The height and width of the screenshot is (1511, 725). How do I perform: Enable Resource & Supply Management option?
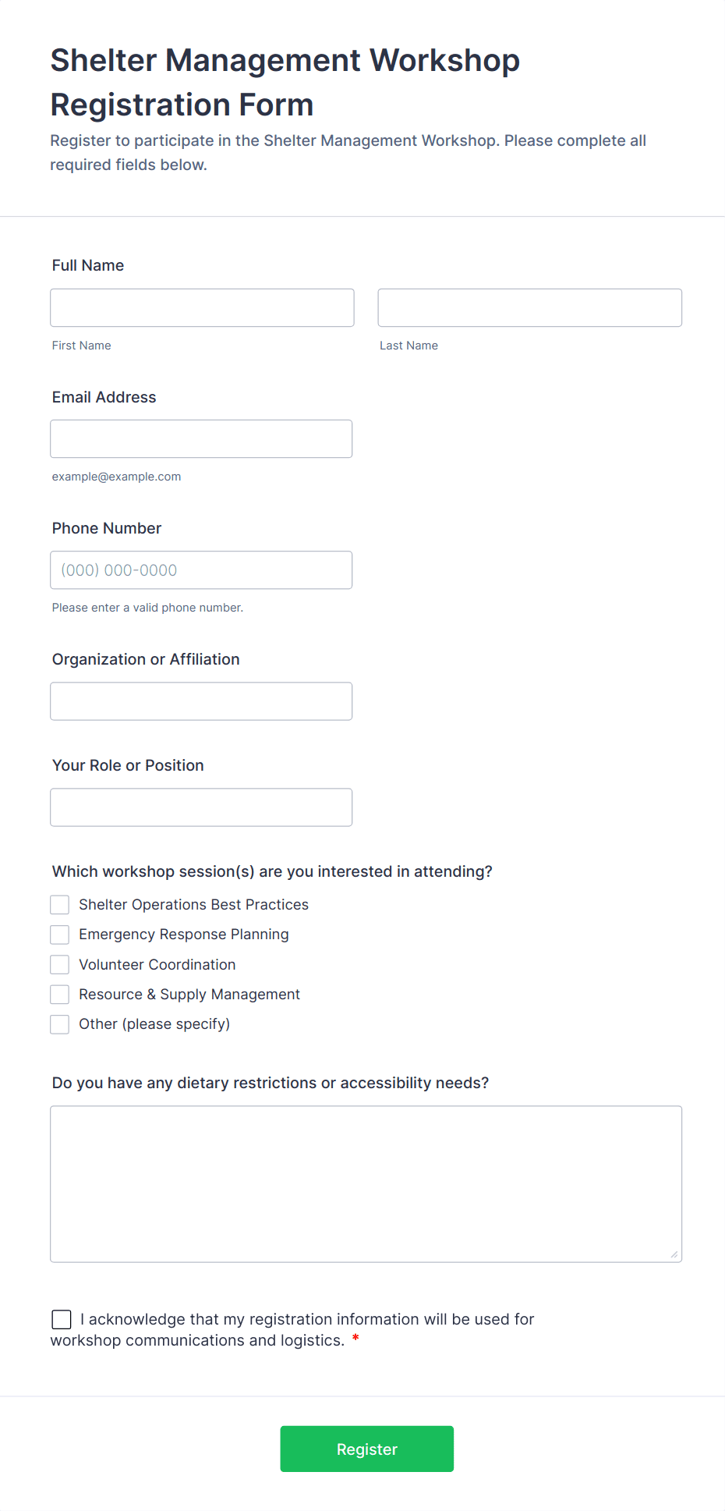tap(60, 995)
